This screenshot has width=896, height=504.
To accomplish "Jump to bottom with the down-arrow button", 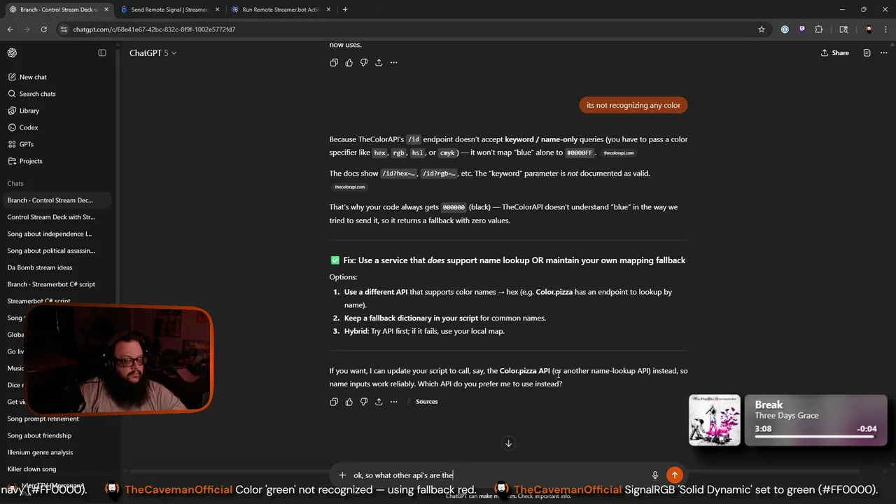I will [x=509, y=443].
